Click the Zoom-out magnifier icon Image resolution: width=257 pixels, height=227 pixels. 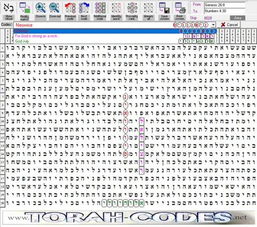[x=55, y=8]
